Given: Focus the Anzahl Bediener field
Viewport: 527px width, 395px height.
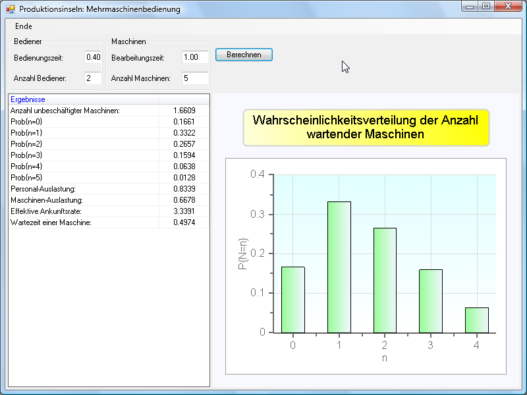Looking at the screenshot, I should (93, 78).
